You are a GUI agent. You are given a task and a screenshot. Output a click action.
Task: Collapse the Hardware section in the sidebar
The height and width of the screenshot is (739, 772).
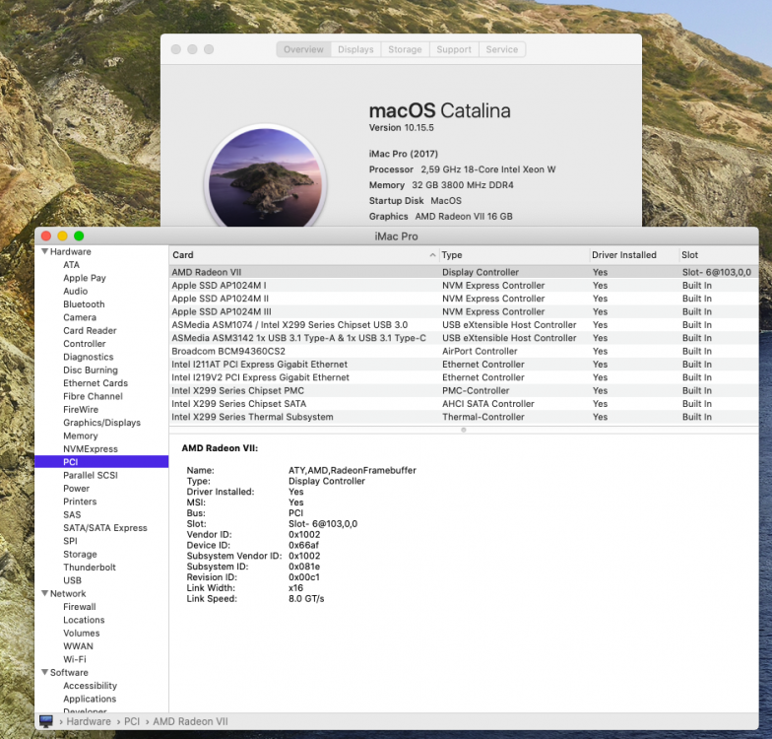click(x=45, y=251)
